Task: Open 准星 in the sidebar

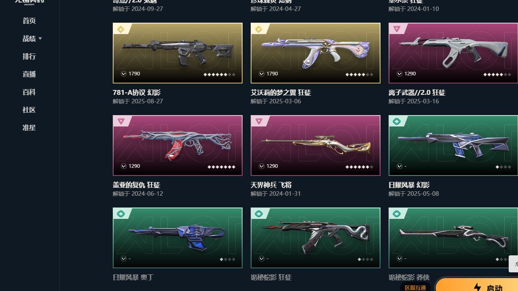Action: pyautogui.click(x=29, y=128)
